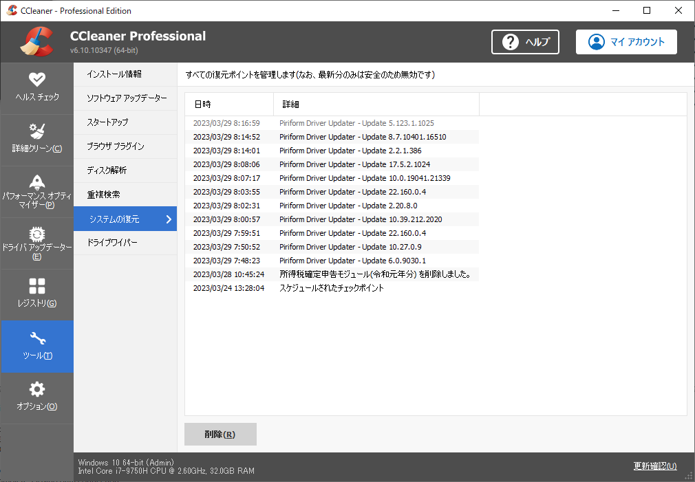Maximize the CCleaner window
Screen dimensions: 695x482
pos(647,10)
